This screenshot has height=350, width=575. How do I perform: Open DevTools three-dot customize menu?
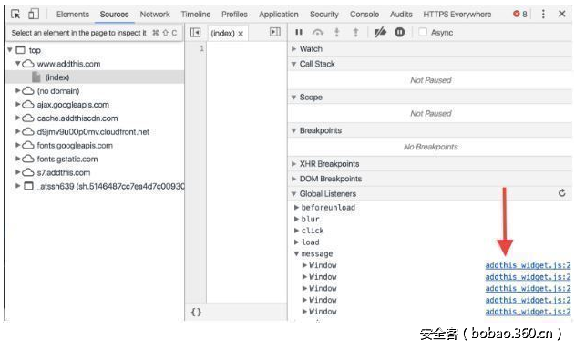[x=543, y=15]
